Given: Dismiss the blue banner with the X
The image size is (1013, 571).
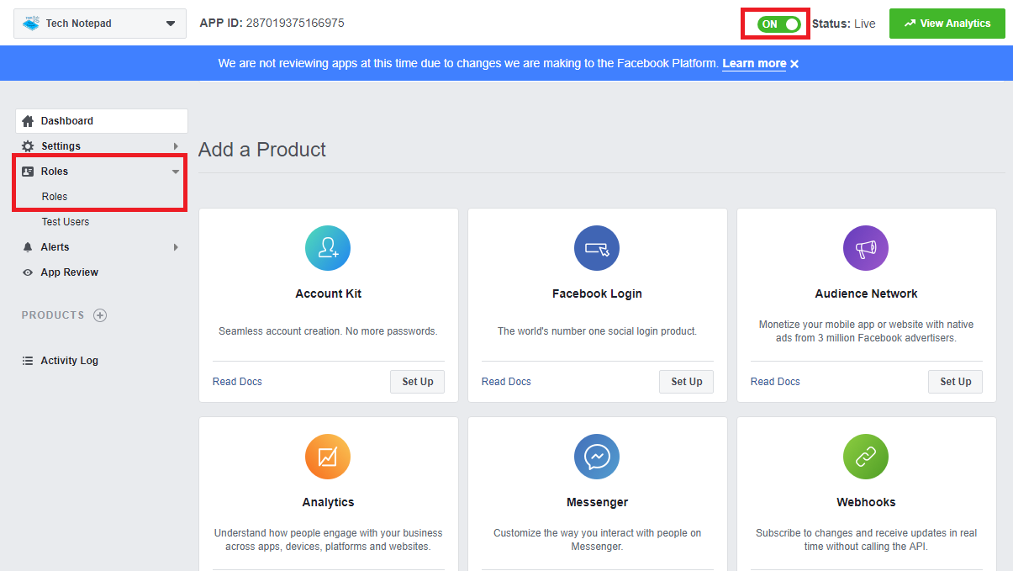Looking at the screenshot, I should pyautogui.click(x=794, y=64).
